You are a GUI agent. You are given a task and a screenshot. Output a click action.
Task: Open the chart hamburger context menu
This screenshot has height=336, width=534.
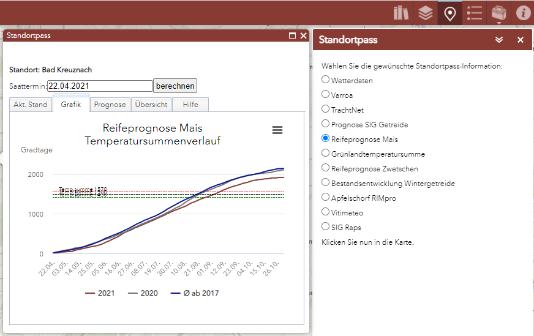coord(277,130)
